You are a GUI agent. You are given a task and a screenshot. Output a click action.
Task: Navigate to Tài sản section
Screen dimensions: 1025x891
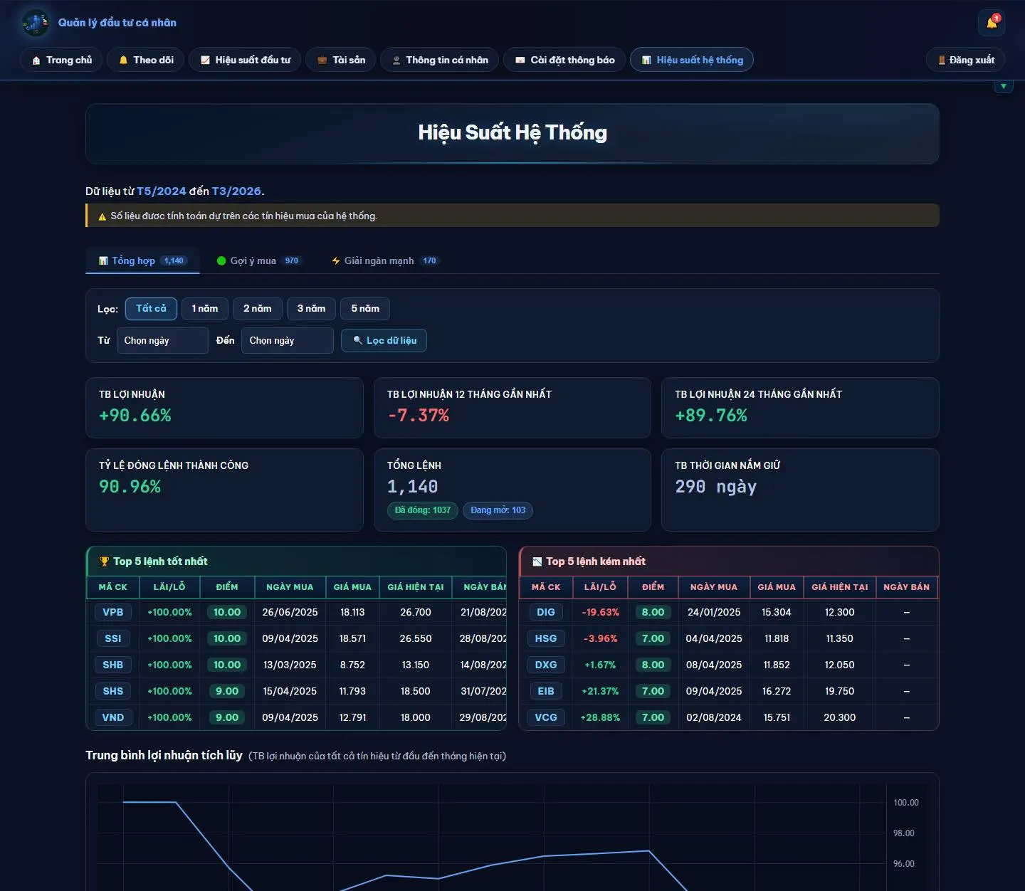pyautogui.click(x=340, y=60)
